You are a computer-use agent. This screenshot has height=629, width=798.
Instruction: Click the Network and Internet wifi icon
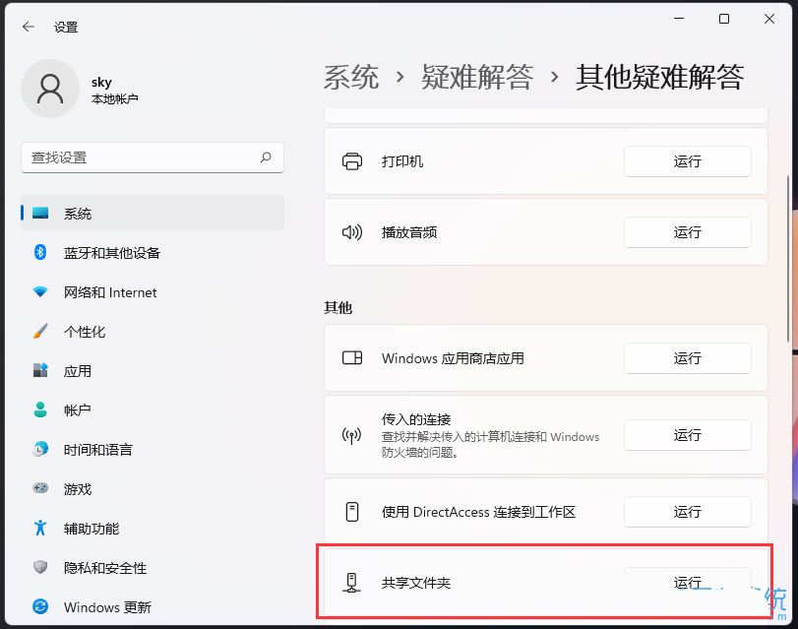[x=40, y=292]
